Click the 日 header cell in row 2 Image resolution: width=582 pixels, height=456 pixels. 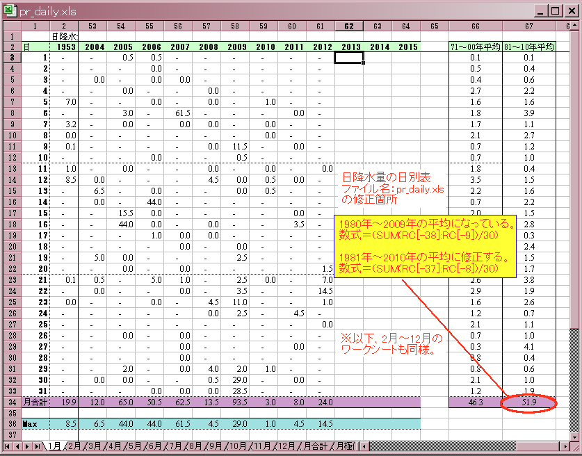pyautogui.click(x=35, y=47)
